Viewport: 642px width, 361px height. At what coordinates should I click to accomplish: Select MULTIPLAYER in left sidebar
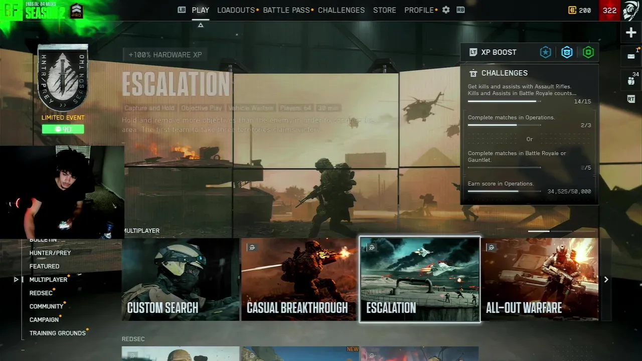click(x=48, y=280)
